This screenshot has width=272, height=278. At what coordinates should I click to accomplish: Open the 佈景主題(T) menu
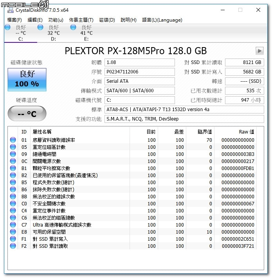(x=81, y=20)
